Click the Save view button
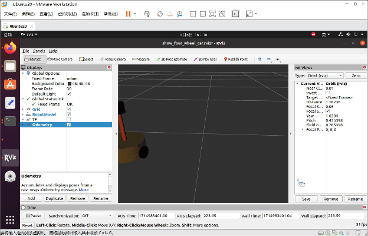The image size is (368, 236). tap(306, 199)
